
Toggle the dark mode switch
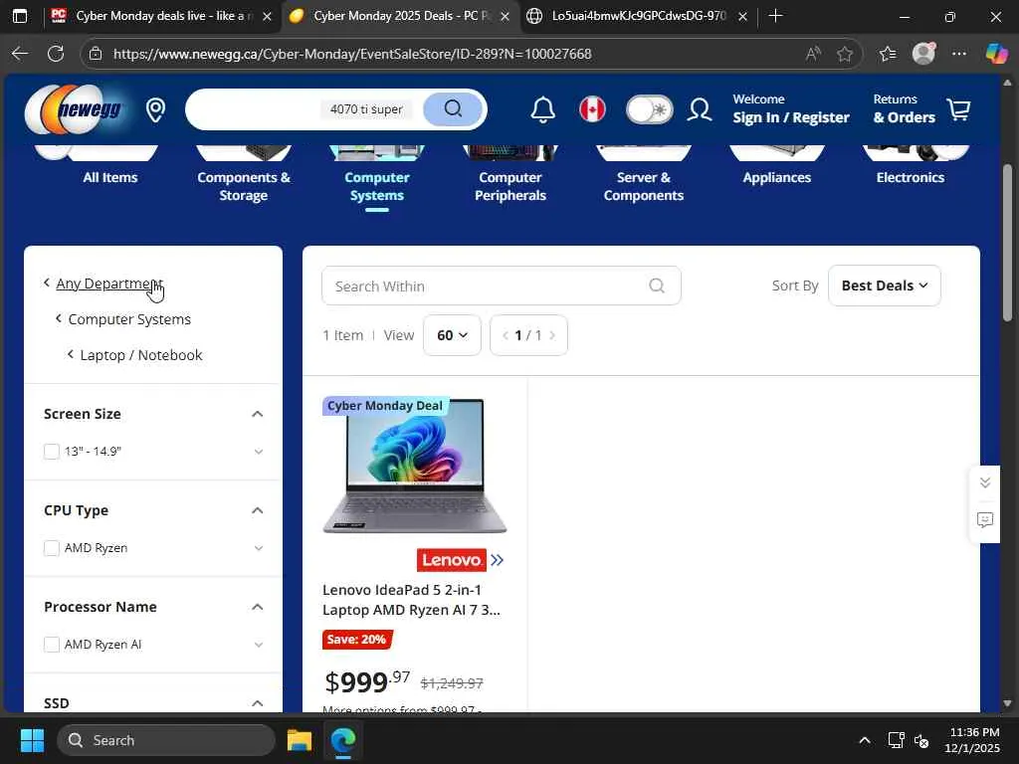[x=649, y=109]
